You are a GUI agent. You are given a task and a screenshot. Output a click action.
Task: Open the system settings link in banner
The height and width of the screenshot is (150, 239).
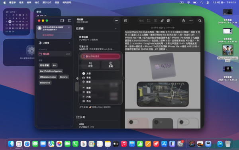(48, 35)
